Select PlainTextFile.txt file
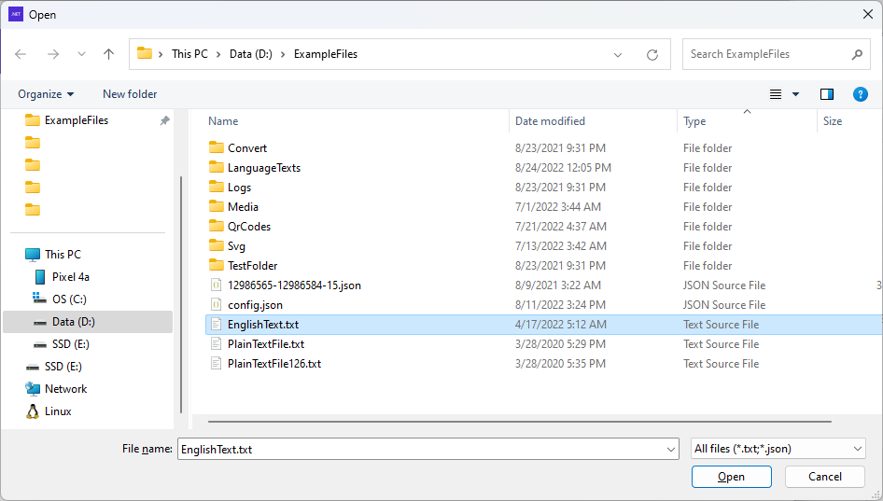The width and height of the screenshot is (883, 501). click(x=266, y=344)
